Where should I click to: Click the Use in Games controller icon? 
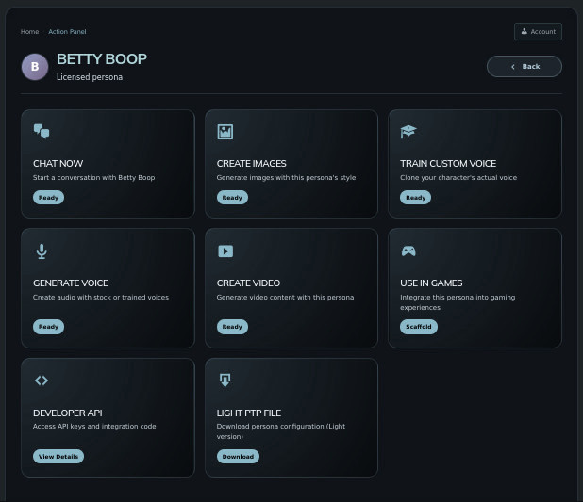pyautogui.click(x=408, y=251)
